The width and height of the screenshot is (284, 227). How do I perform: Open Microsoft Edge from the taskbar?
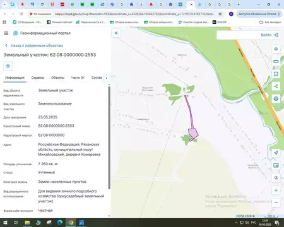(x=60, y=223)
